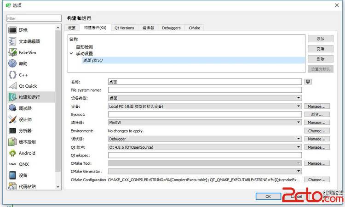The image size is (345, 207).
Task: Click Manage button next to CMake Tool
Action: (317, 163)
